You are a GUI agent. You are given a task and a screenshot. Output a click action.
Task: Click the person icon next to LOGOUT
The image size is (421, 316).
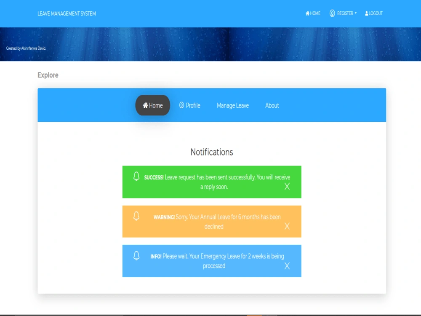click(367, 13)
